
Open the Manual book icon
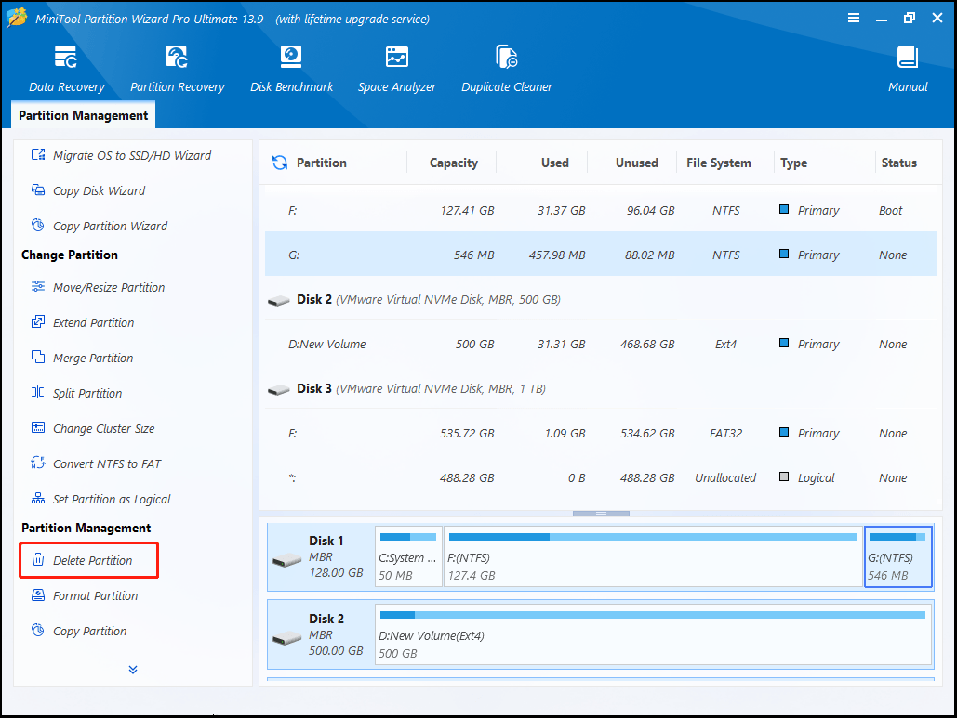point(908,58)
